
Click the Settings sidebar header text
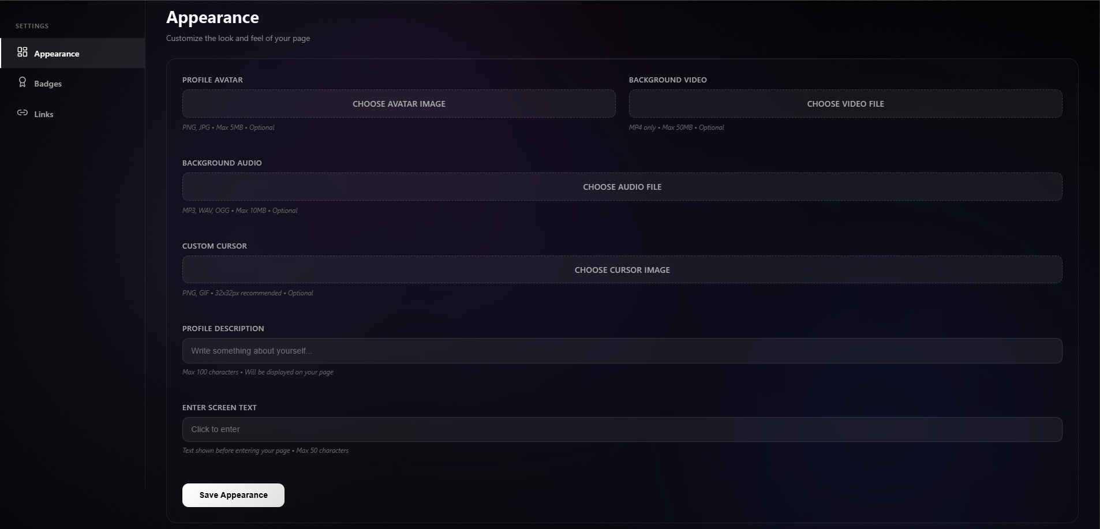[32, 26]
